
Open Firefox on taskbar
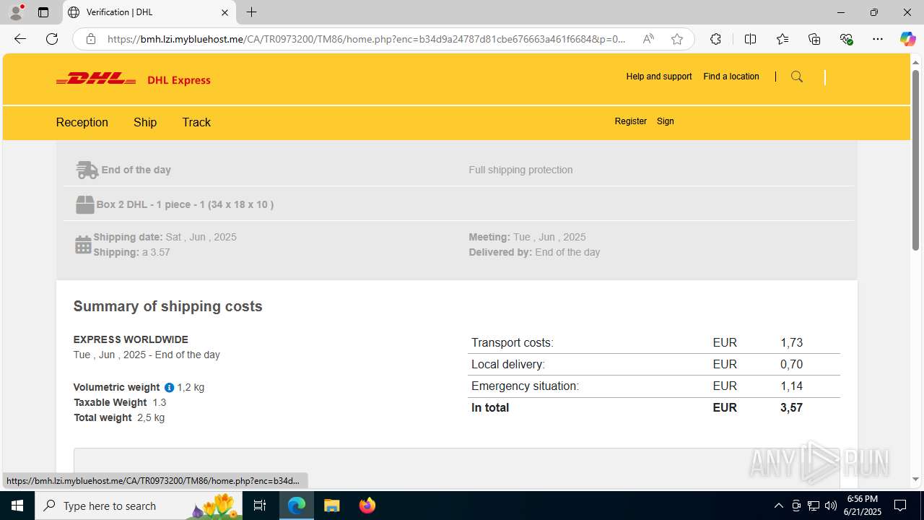(x=367, y=506)
